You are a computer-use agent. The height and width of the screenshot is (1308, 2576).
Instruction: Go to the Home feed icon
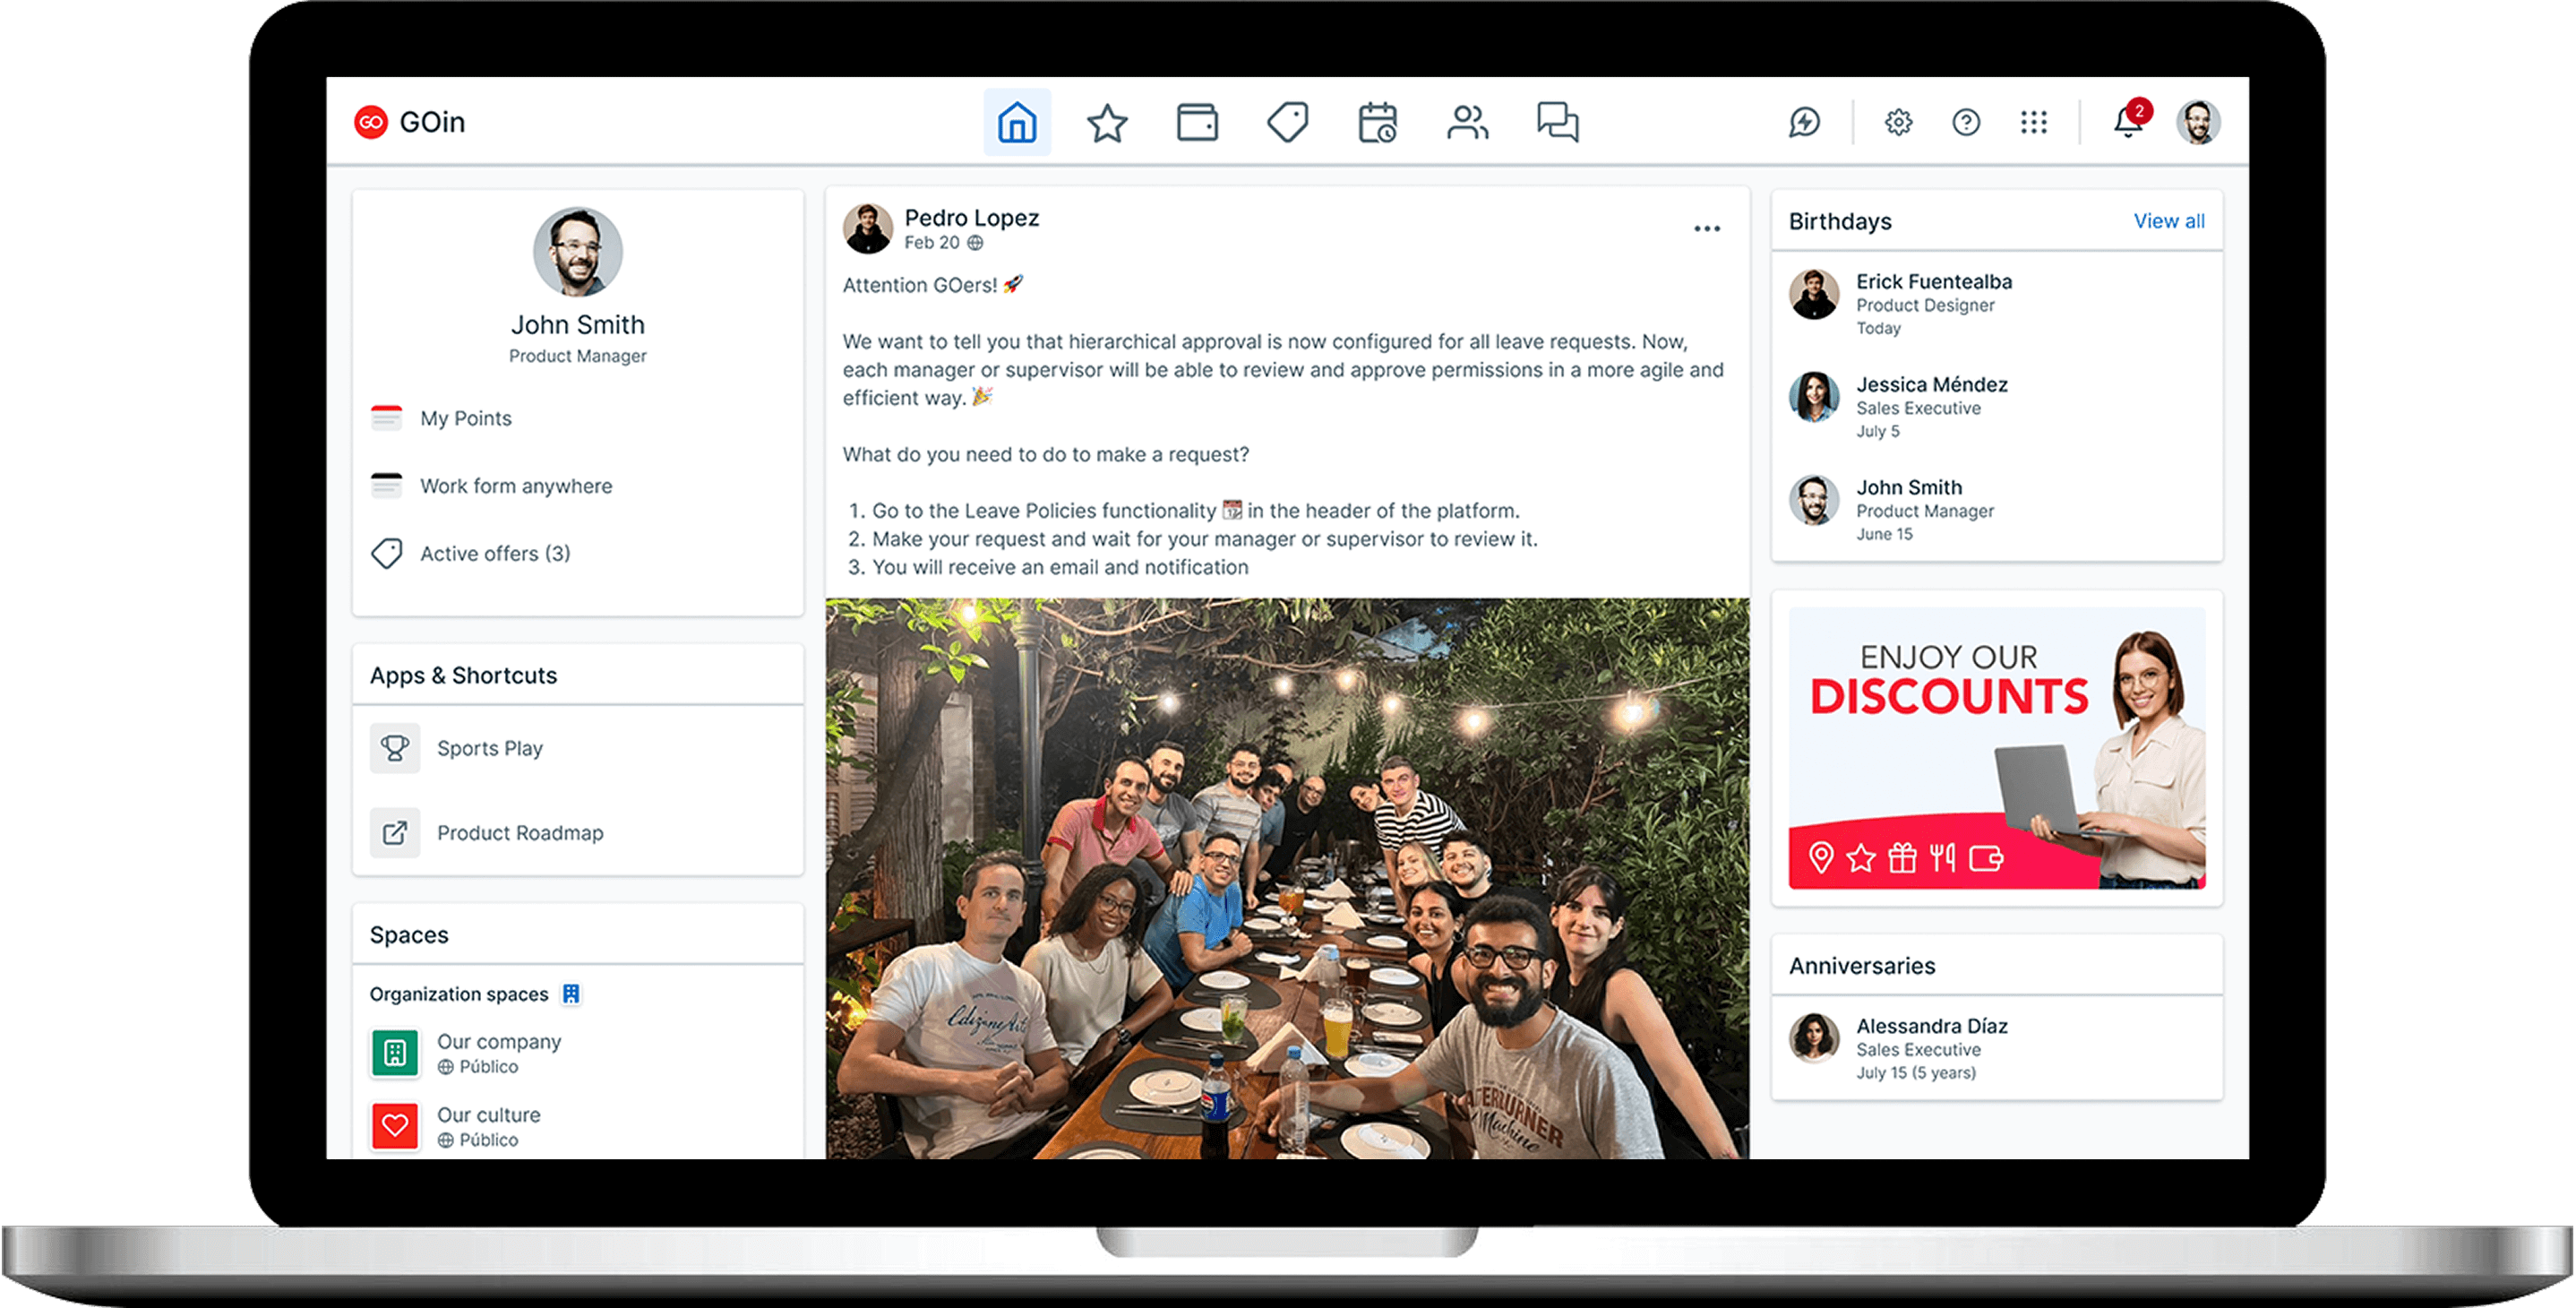coord(1016,122)
